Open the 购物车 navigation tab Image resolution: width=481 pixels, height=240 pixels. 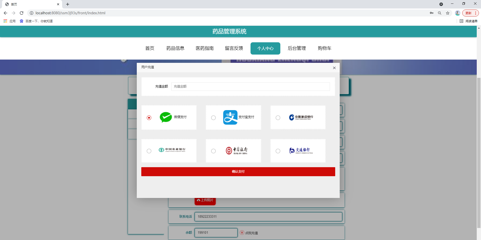[324, 48]
